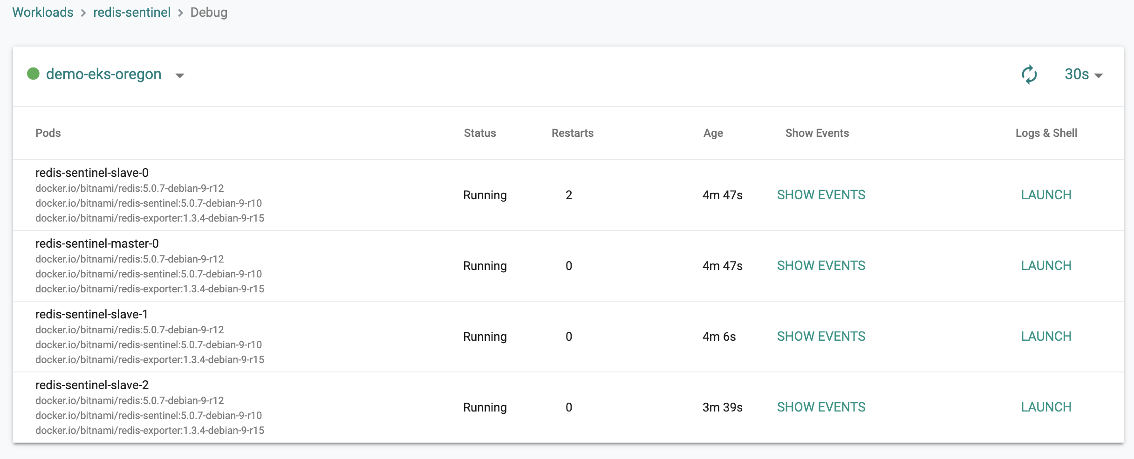Launch logs and shell for redis-sentinel-master-0
This screenshot has width=1134, height=459.
click(1046, 266)
